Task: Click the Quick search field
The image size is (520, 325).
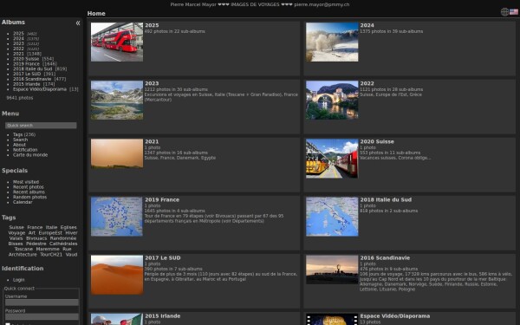Action: point(41,126)
